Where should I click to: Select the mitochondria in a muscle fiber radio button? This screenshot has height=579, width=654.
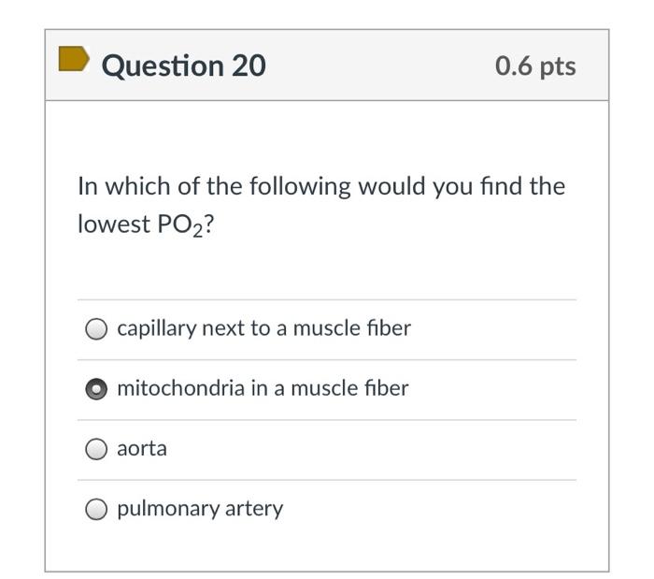(96, 389)
